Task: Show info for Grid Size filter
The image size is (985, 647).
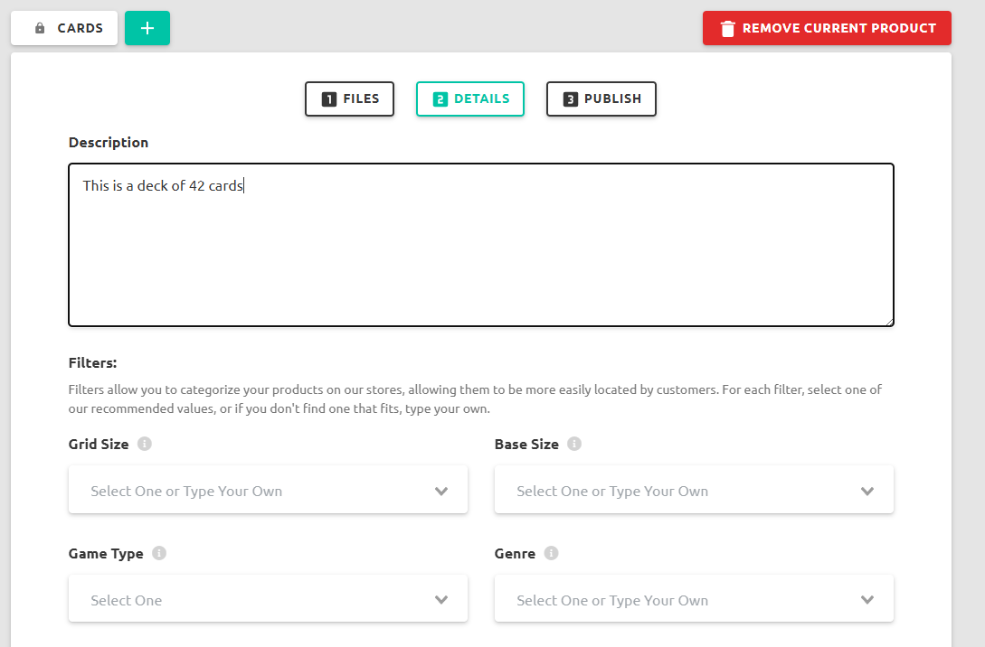Action: coord(145,444)
